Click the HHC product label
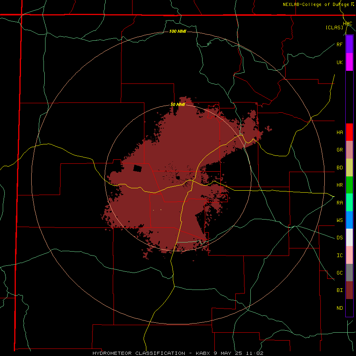The image size is (356, 356). (347, 24)
